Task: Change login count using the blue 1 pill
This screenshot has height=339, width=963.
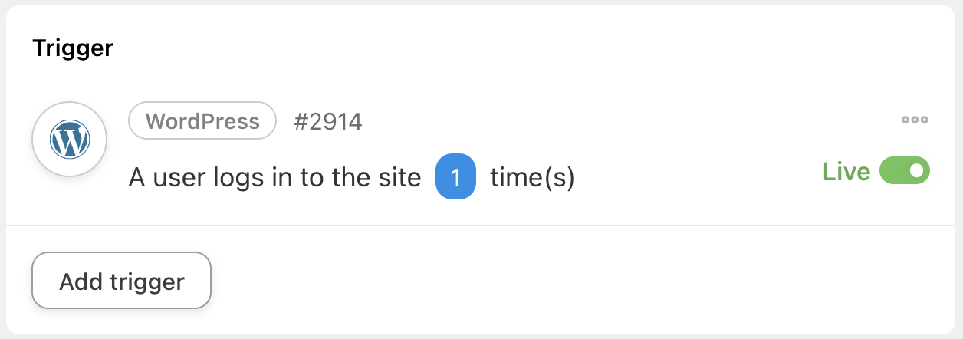Action: pyautogui.click(x=455, y=178)
